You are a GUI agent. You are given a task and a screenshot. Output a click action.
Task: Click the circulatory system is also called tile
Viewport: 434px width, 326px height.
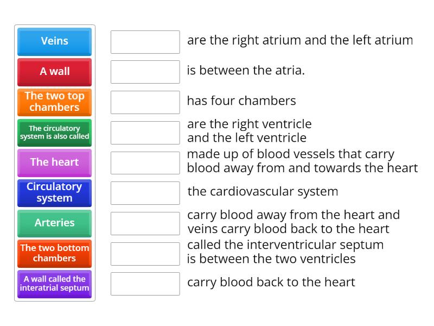tap(54, 132)
